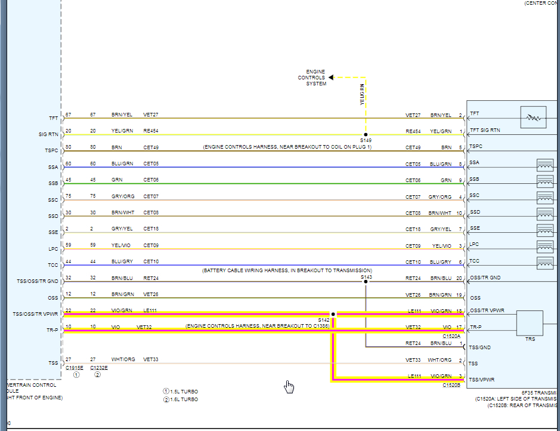Click the circled 2 under C1232E

(x=97, y=374)
